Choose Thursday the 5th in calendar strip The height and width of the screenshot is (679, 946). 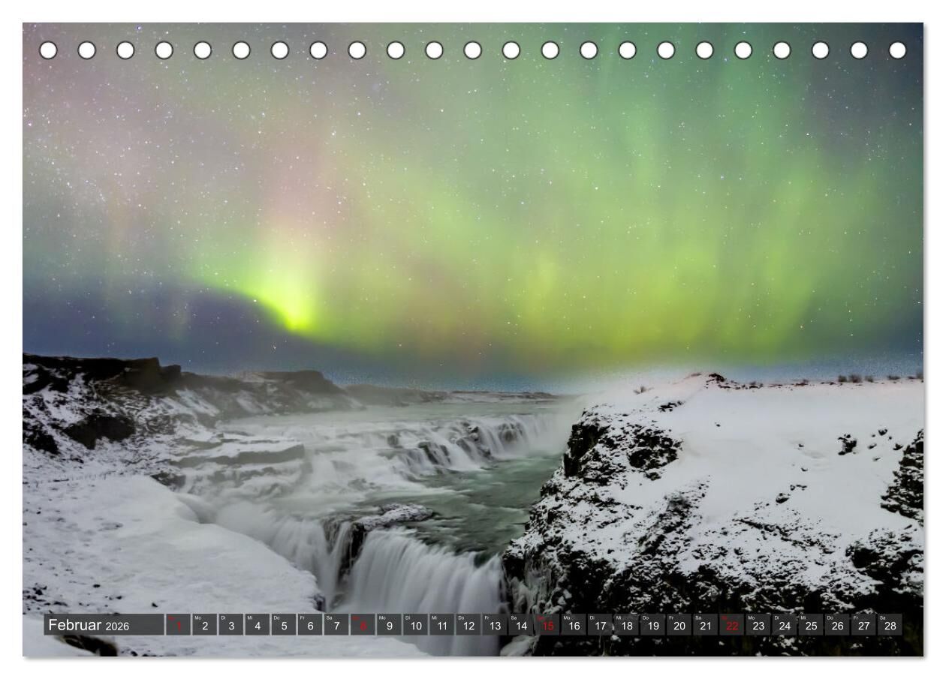(x=283, y=625)
